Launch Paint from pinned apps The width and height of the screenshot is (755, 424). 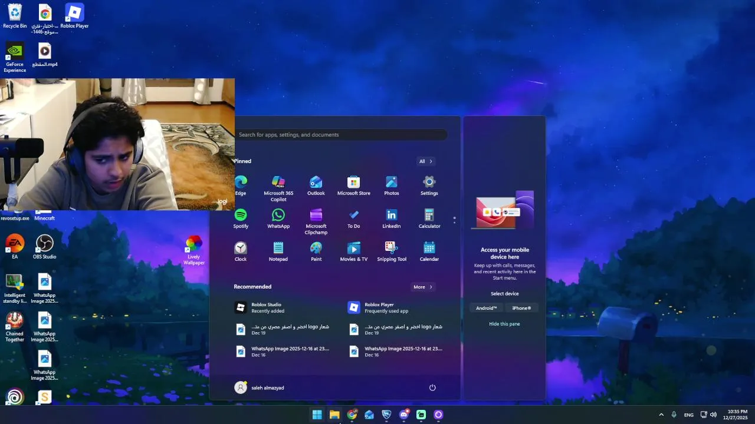tap(316, 251)
